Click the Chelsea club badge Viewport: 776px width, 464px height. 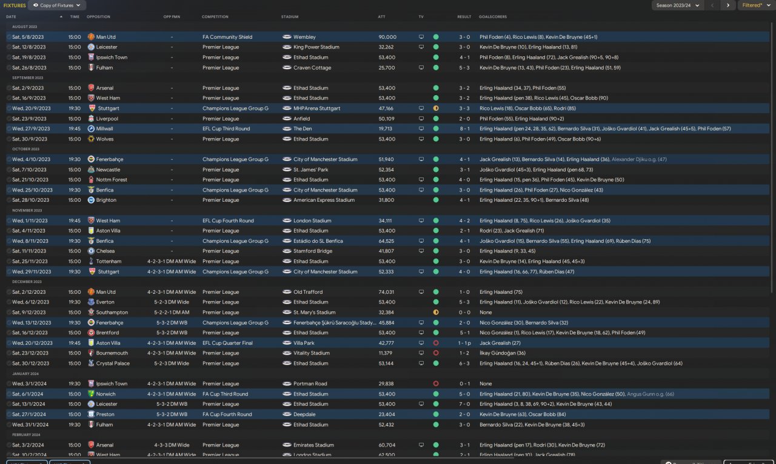pyautogui.click(x=91, y=251)
